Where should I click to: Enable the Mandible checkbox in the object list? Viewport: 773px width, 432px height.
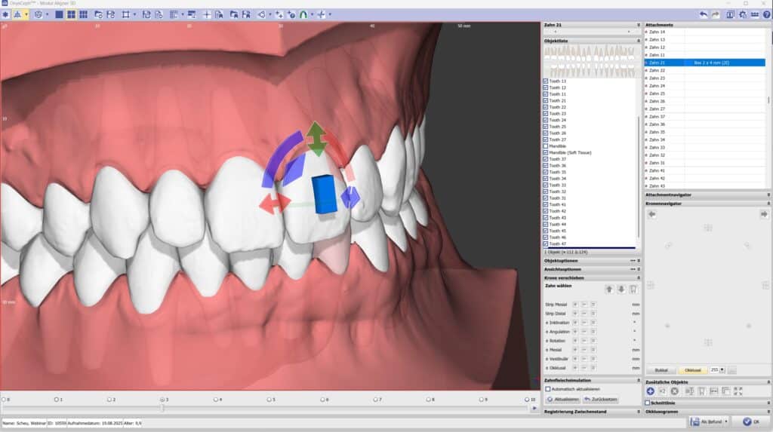coord(546,146)
